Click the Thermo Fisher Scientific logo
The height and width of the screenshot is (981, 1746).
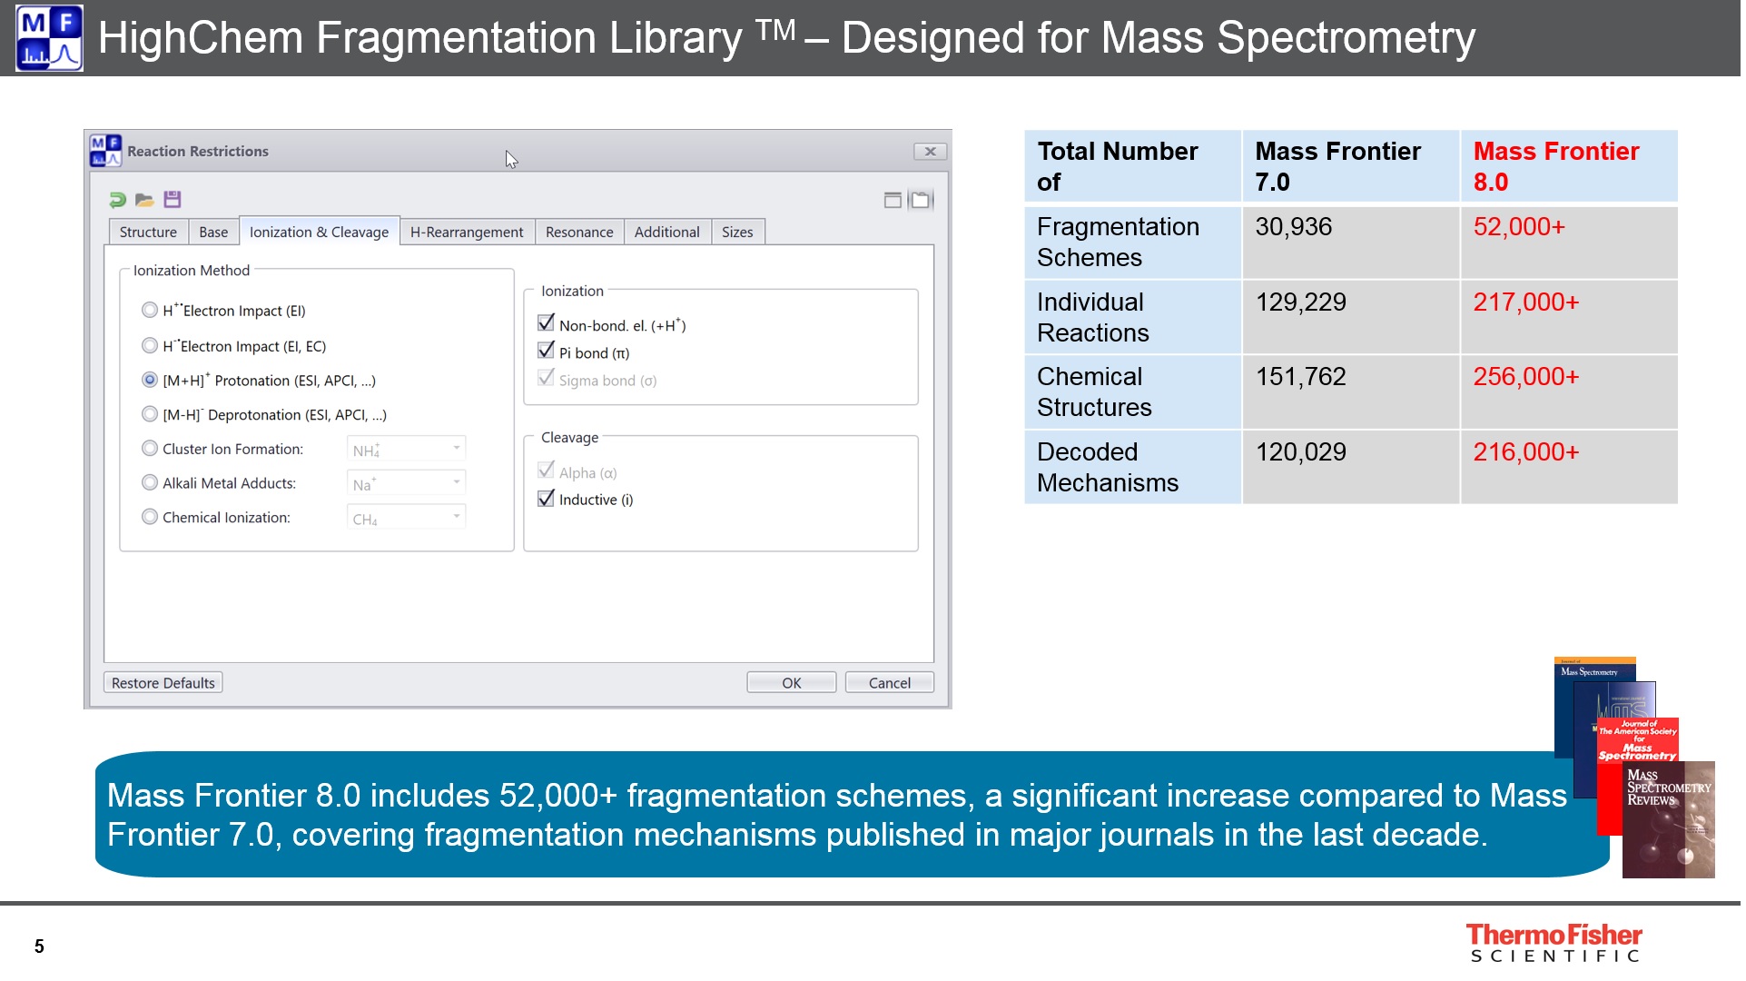(1554, 943)
